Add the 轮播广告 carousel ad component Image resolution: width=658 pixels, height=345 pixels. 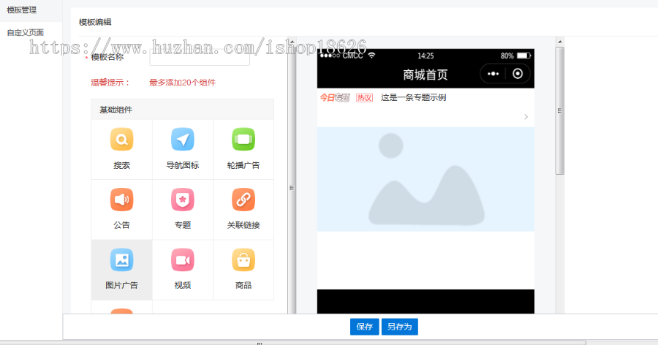(x=243, y=149)
